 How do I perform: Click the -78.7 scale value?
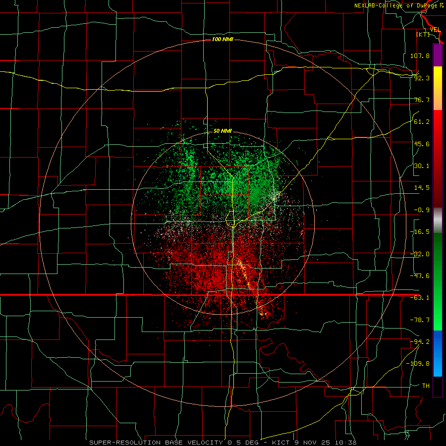420,320
